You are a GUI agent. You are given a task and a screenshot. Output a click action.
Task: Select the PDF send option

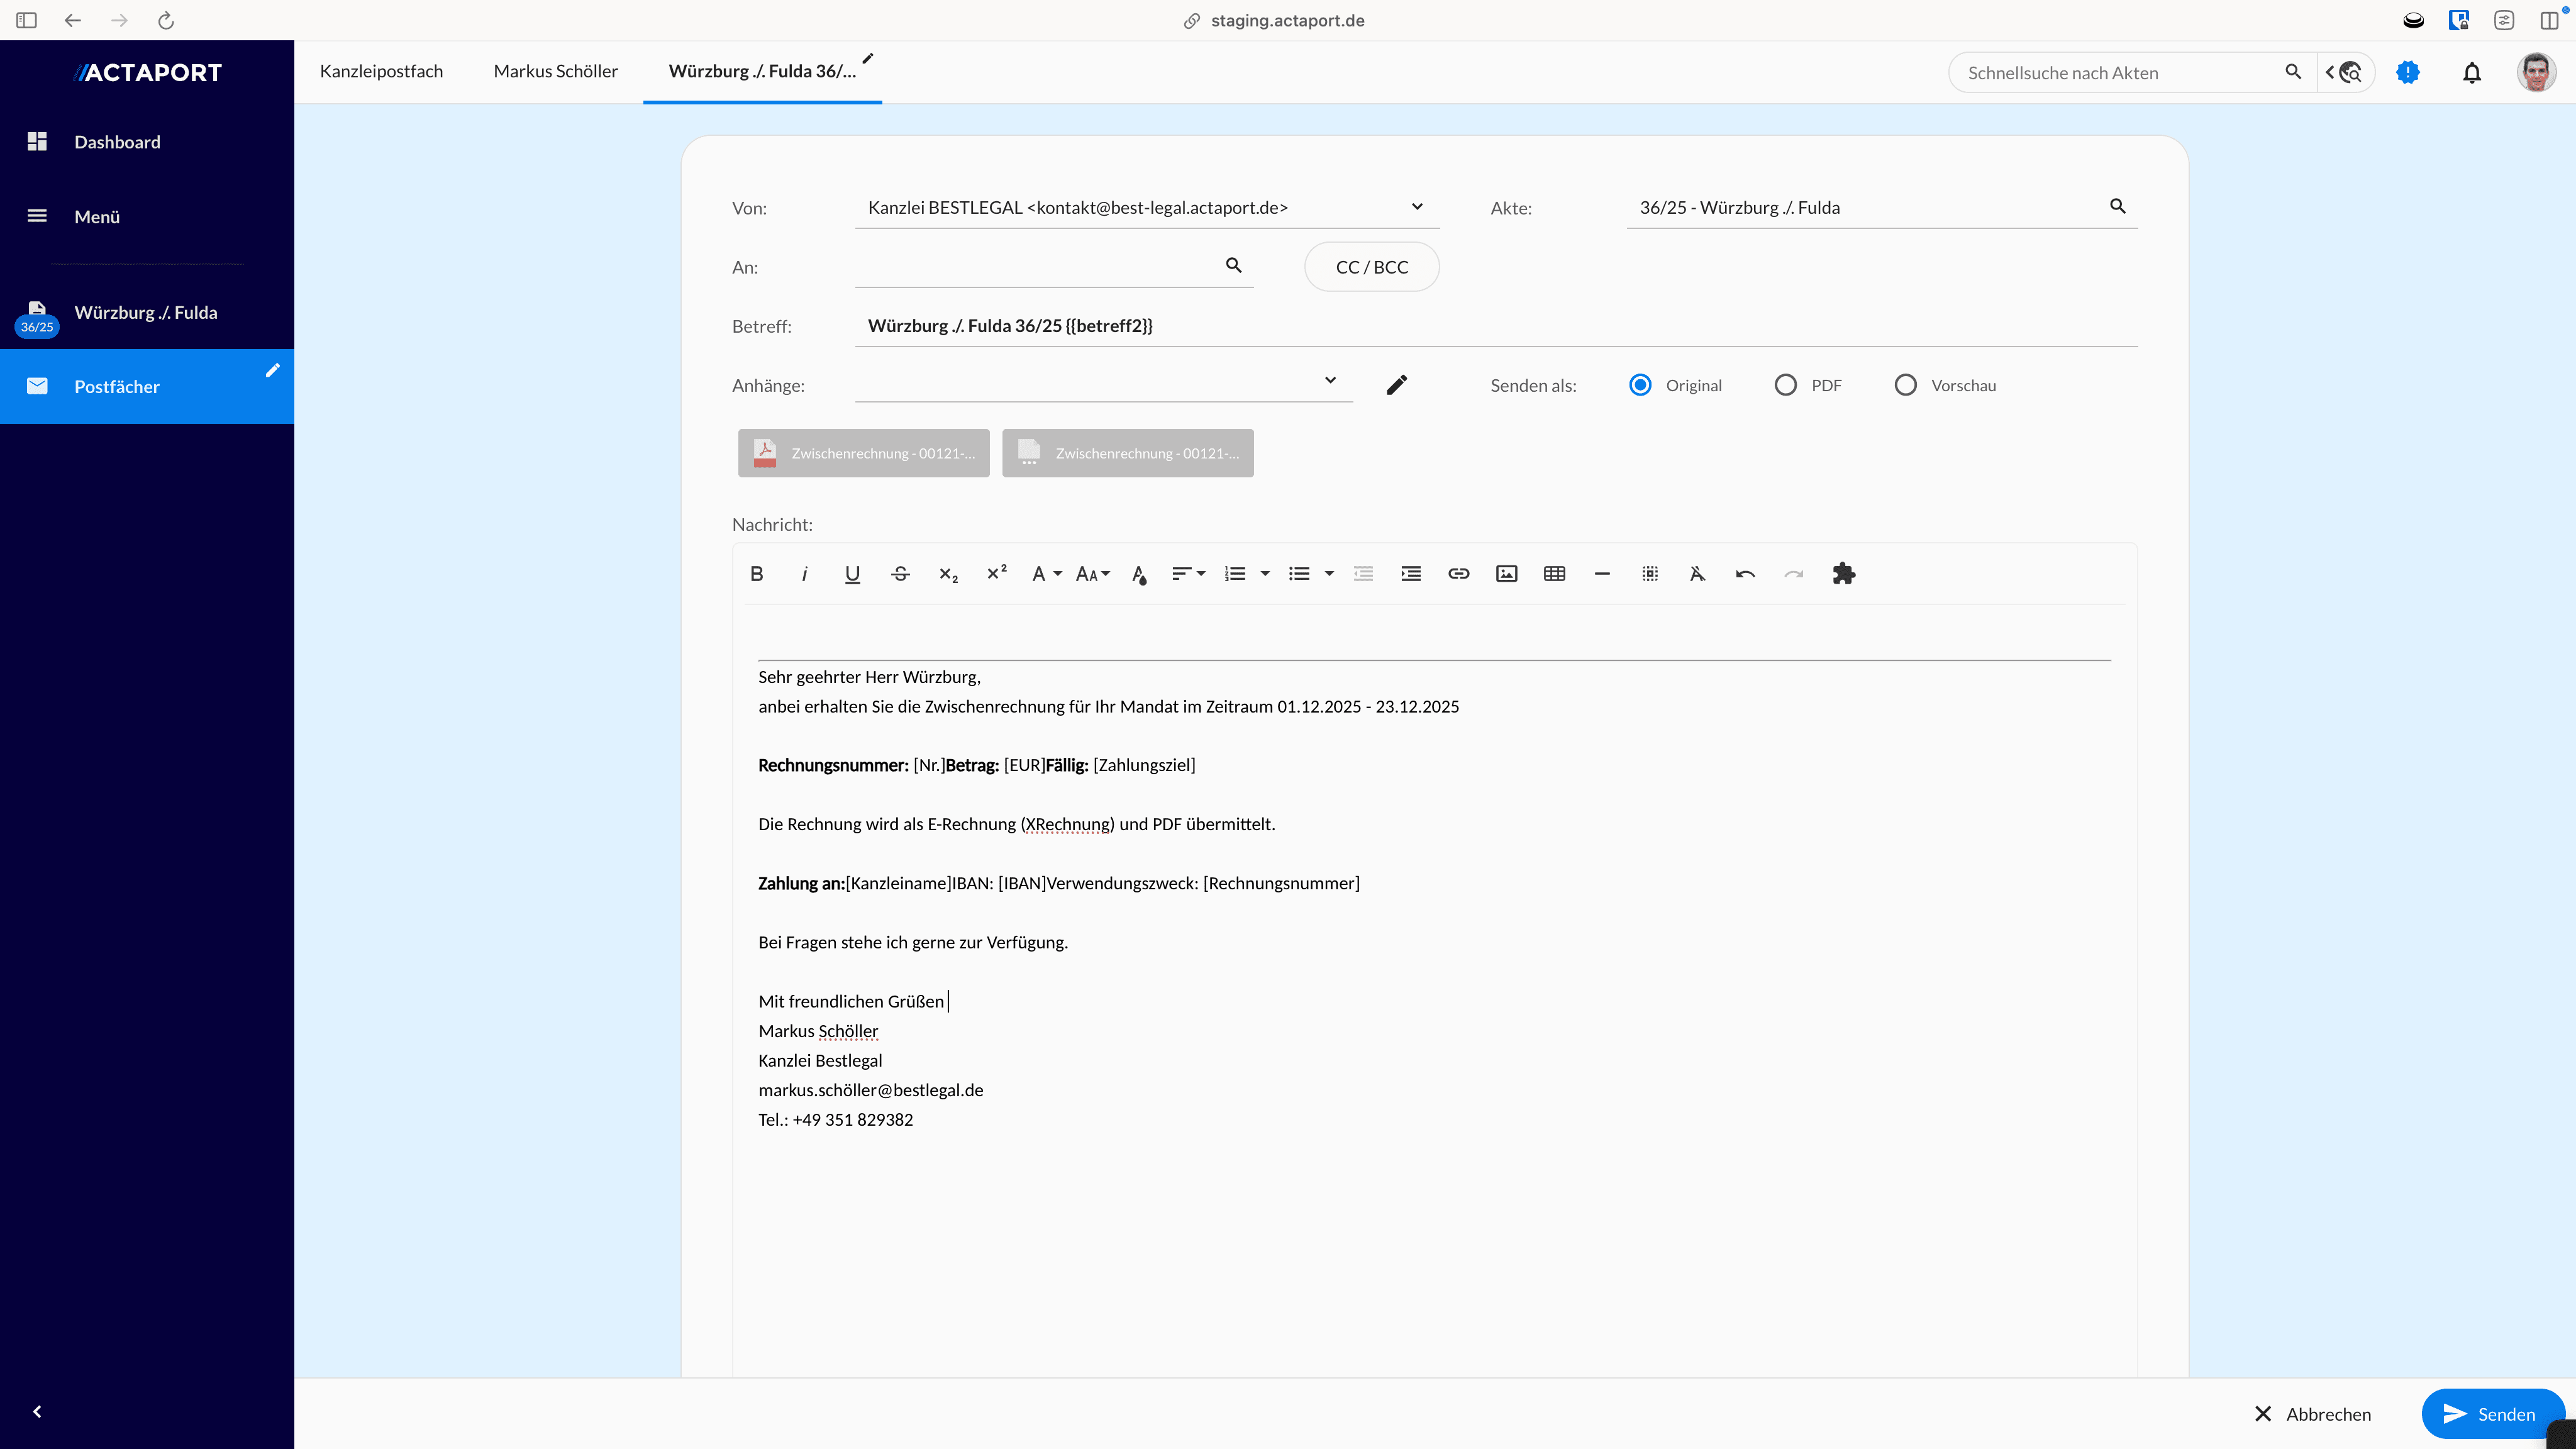pyautogui.click(x=1785, y=384)
